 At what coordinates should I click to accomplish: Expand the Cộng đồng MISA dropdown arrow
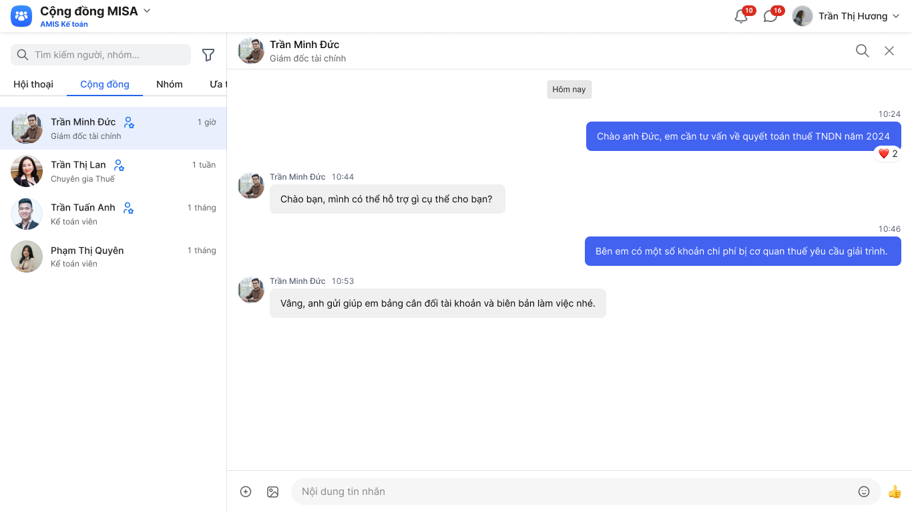148,11
